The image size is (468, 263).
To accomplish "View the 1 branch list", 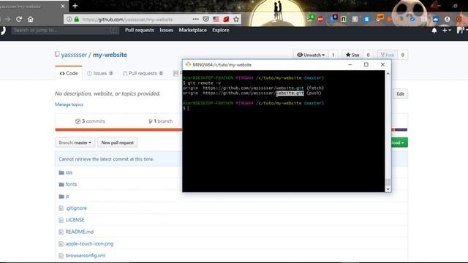I will coord(161,121).
